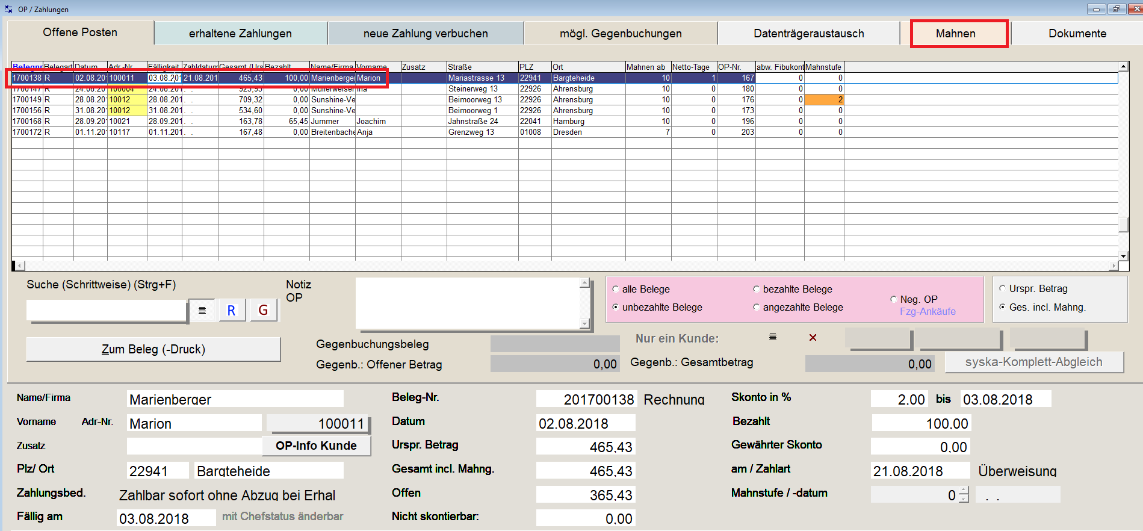Select bezahlte Belege radio option
The width and height of the screenshot is (1143, 531).
point(793,289)
